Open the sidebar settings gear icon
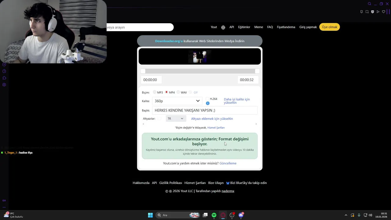Screen dimensions: 391x220 (x=4, y=85)
